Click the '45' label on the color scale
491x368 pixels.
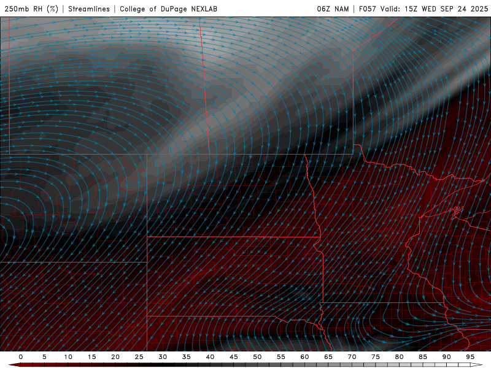coord(234,357)
